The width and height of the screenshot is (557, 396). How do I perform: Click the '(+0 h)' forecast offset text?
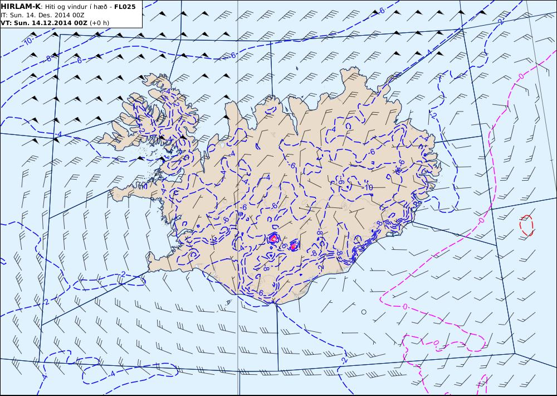pyautogui.click(x=100, y=23)
